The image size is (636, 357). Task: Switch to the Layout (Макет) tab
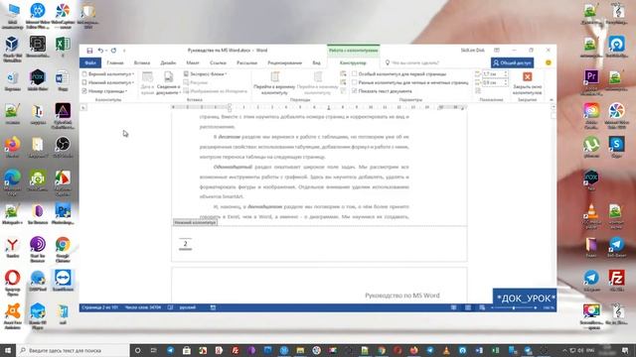click(193, 62)
